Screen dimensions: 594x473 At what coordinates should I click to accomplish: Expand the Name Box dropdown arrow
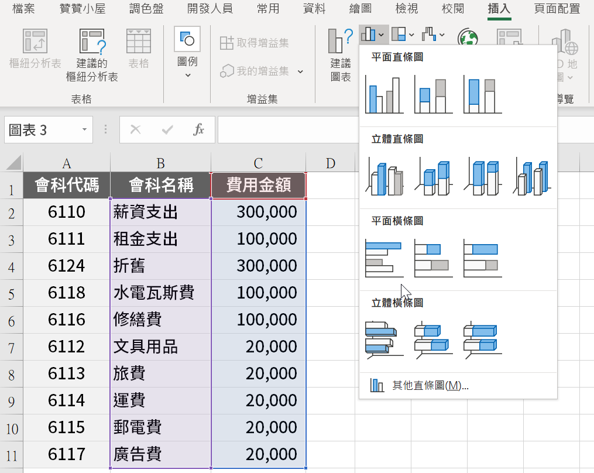(x=84, y=129)
